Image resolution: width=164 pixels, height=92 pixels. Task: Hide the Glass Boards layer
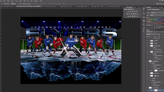[147, 88]
